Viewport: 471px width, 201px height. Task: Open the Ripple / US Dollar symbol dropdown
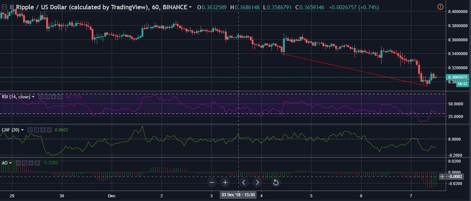coord(191,7)
